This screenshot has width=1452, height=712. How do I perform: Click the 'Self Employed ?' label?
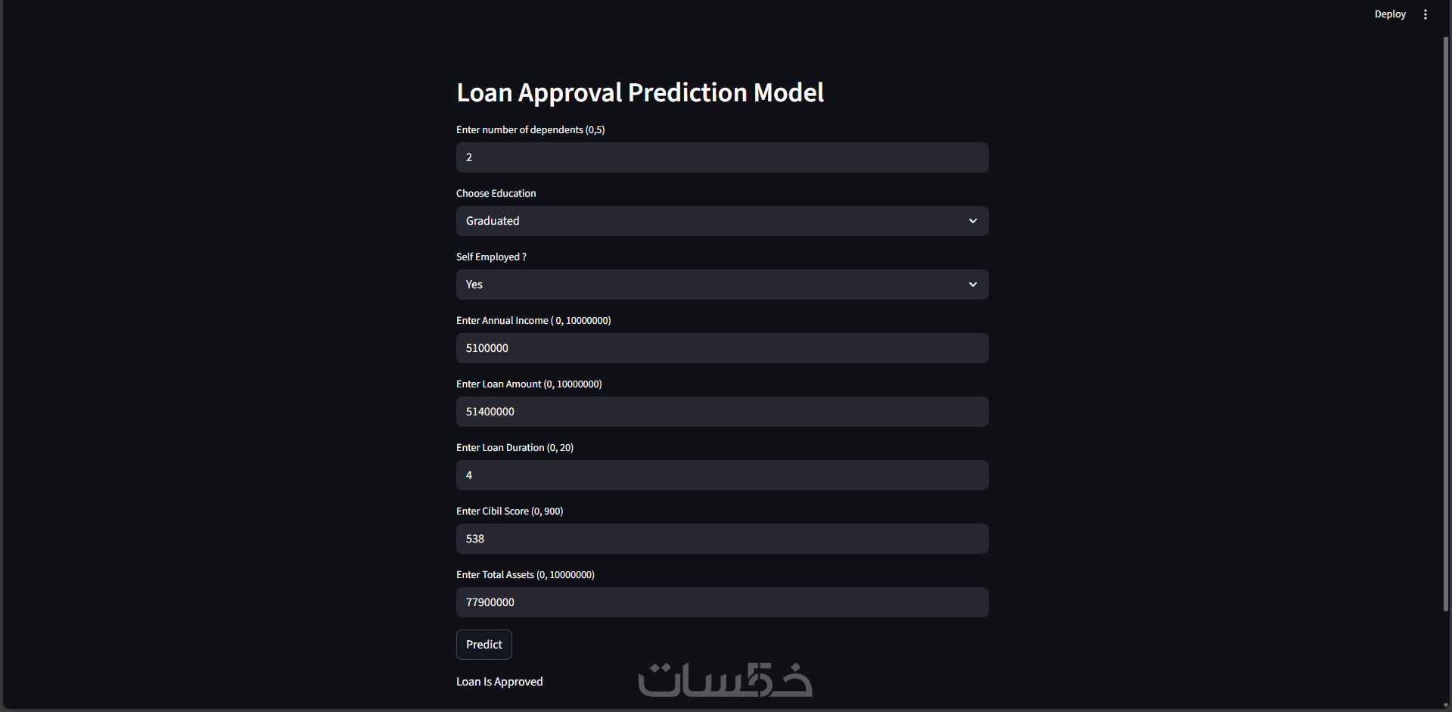pyautogui.click(x=491, y=257)
